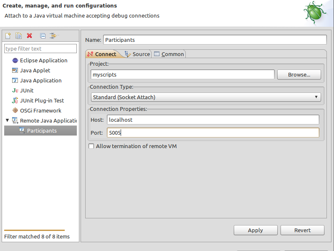The image size is (334, 251).
Task: Click 'Filter matched 8 of 8 items' text
Action: pyautogui.click(x=37, y=236)
